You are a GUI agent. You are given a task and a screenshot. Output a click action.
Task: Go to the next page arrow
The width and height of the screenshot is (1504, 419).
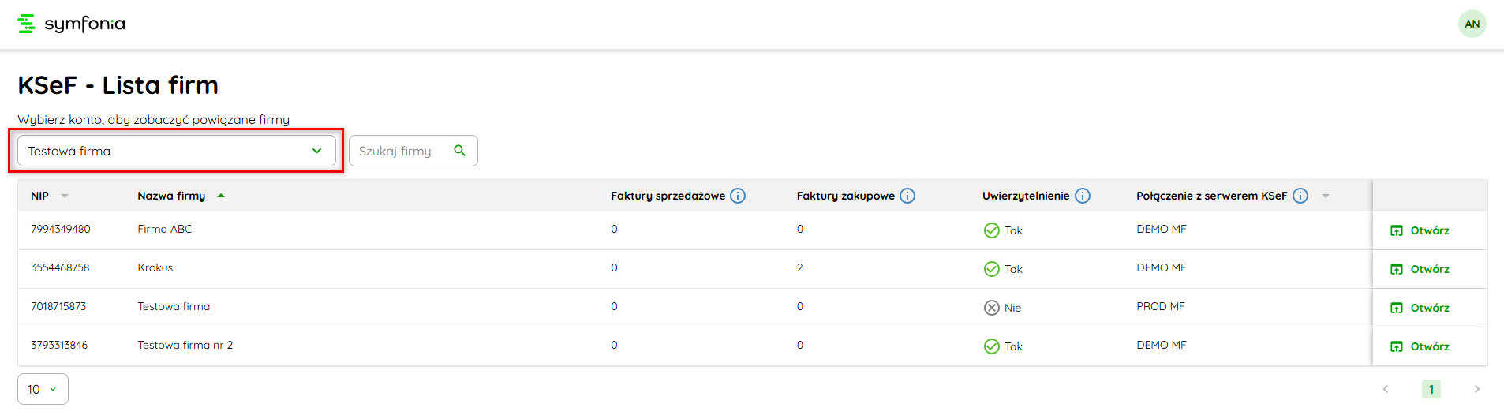tap(1476, 389)
